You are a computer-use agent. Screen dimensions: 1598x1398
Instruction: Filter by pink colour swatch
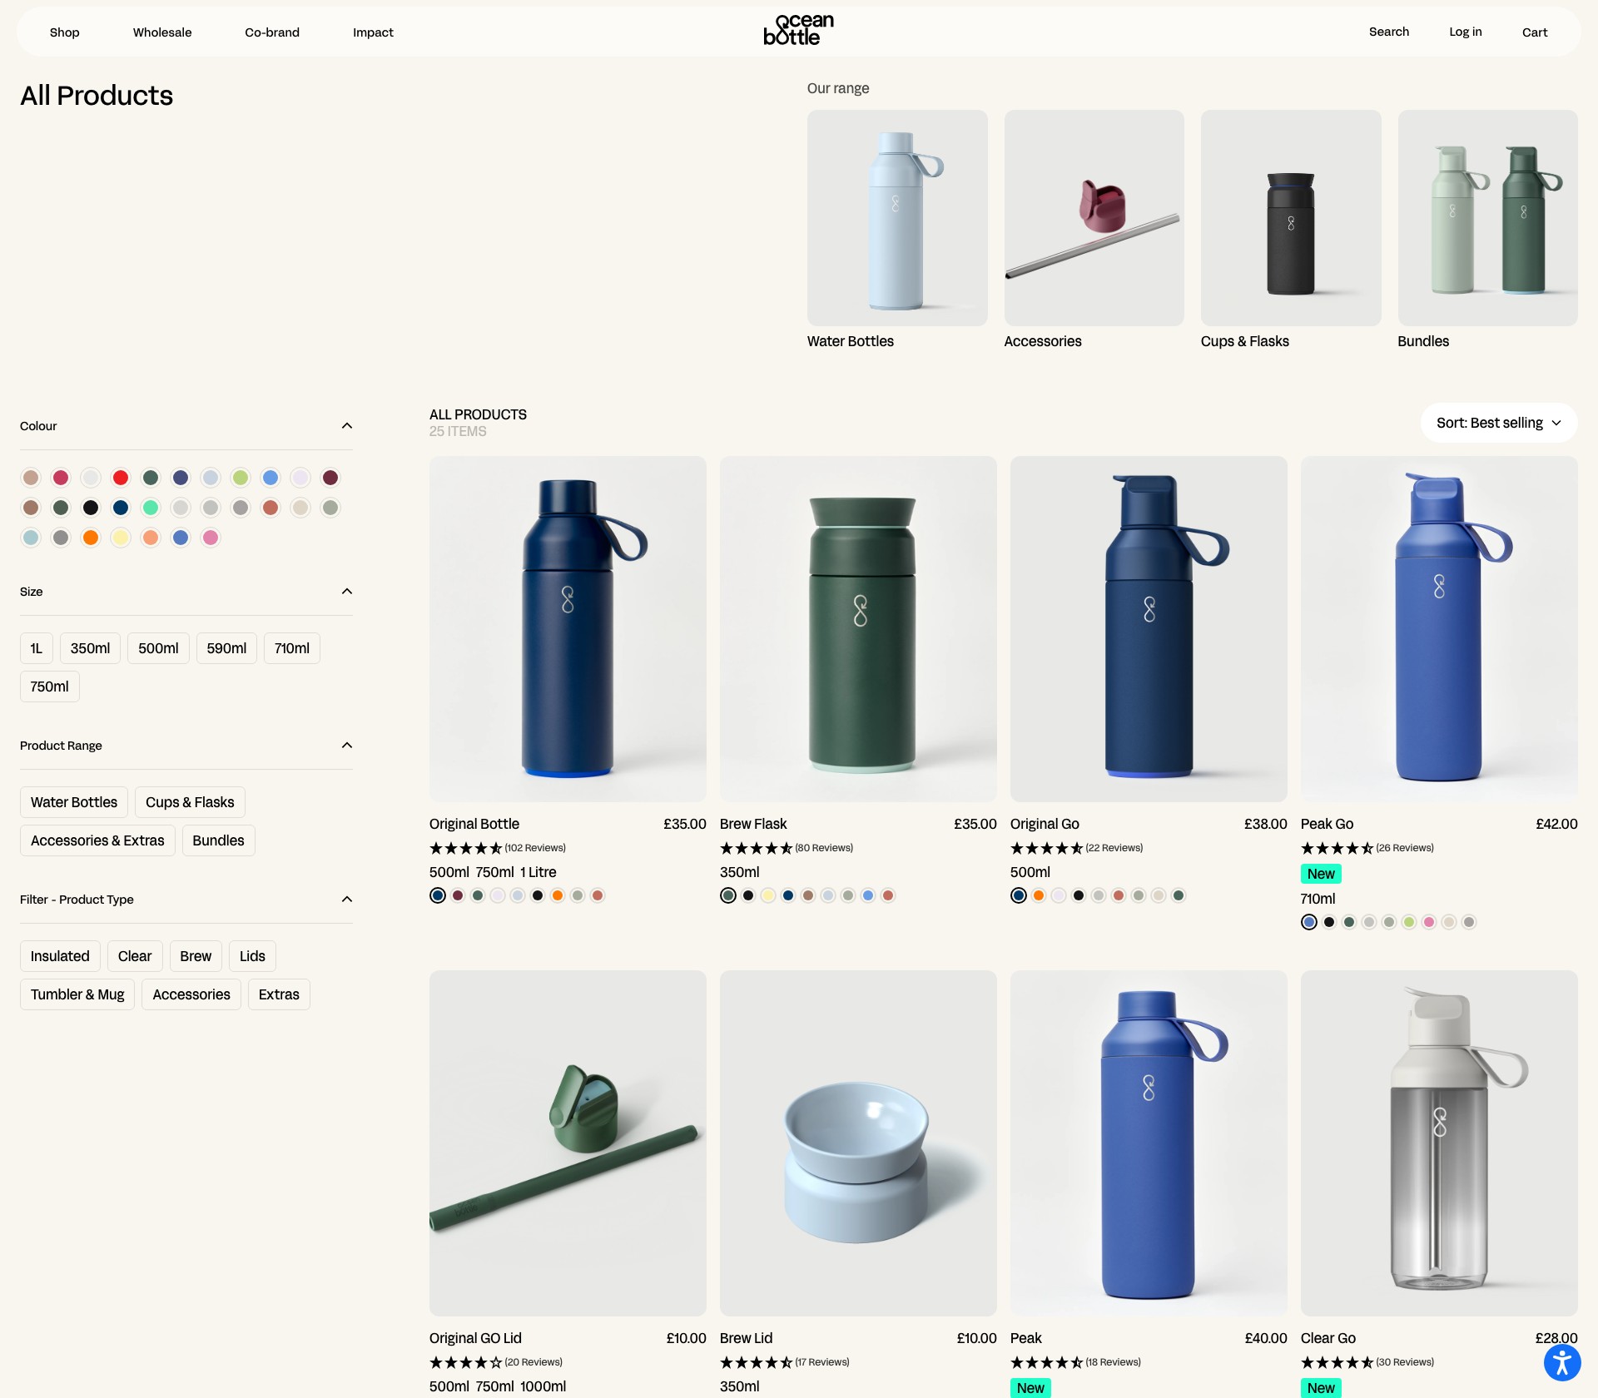tap(211, 538)
